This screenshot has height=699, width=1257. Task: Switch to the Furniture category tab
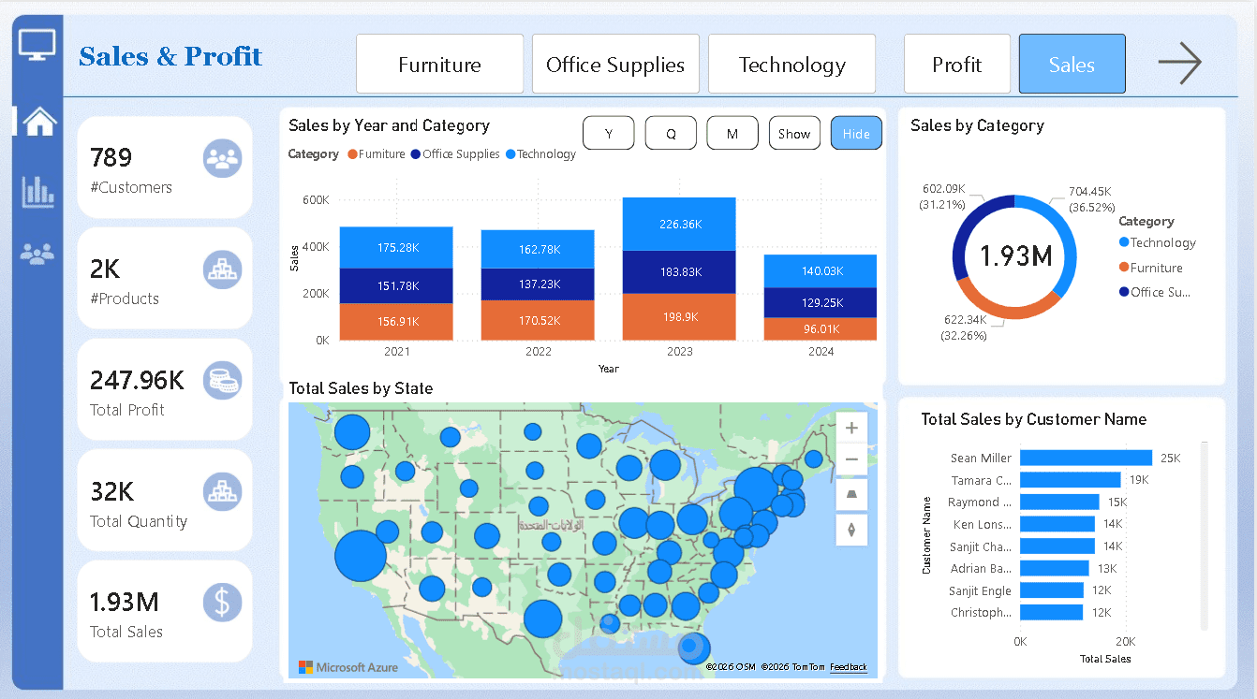tap(439, 64)
